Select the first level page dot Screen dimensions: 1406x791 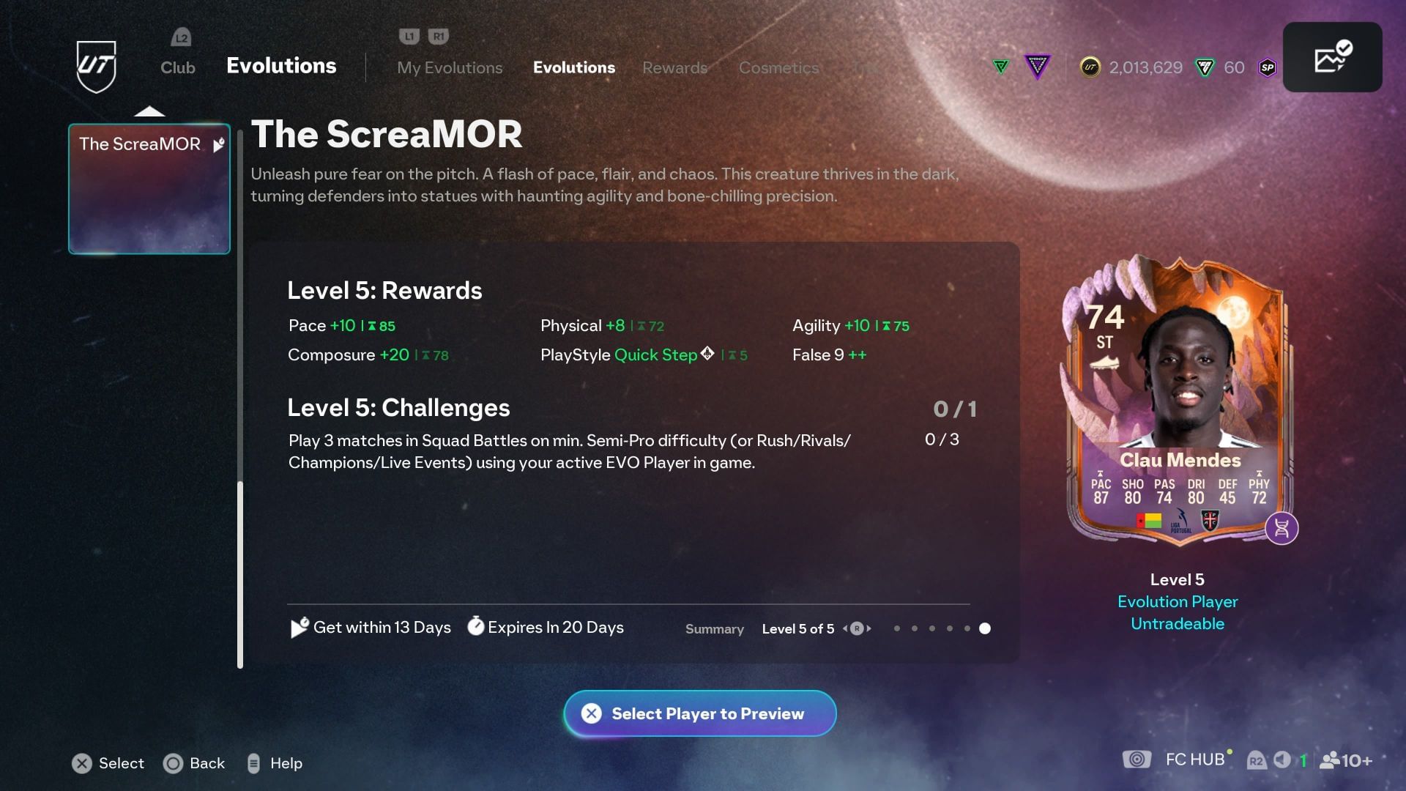point(897,628)
